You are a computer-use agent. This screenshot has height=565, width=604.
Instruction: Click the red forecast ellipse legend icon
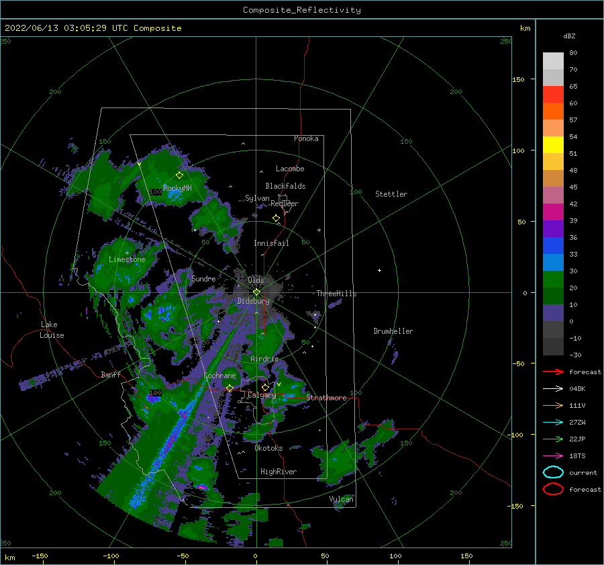[553, 489]
